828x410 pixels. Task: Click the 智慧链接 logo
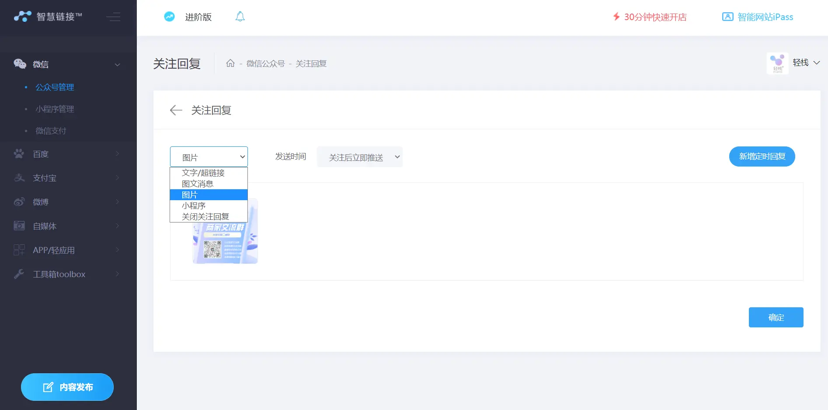pyautogui.click(x=48, y=17)
